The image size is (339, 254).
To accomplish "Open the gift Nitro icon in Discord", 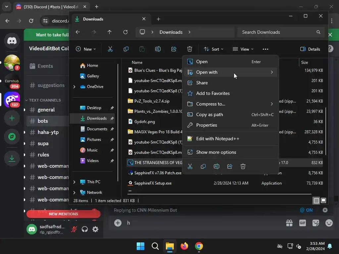I will click(289, 223).
